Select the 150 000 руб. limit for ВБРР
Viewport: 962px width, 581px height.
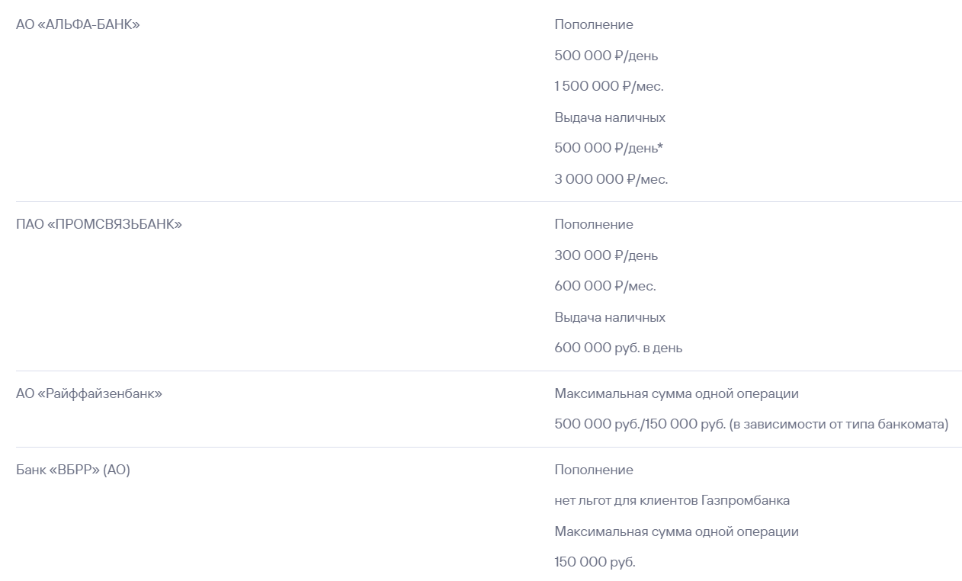(x=595, y=562)
